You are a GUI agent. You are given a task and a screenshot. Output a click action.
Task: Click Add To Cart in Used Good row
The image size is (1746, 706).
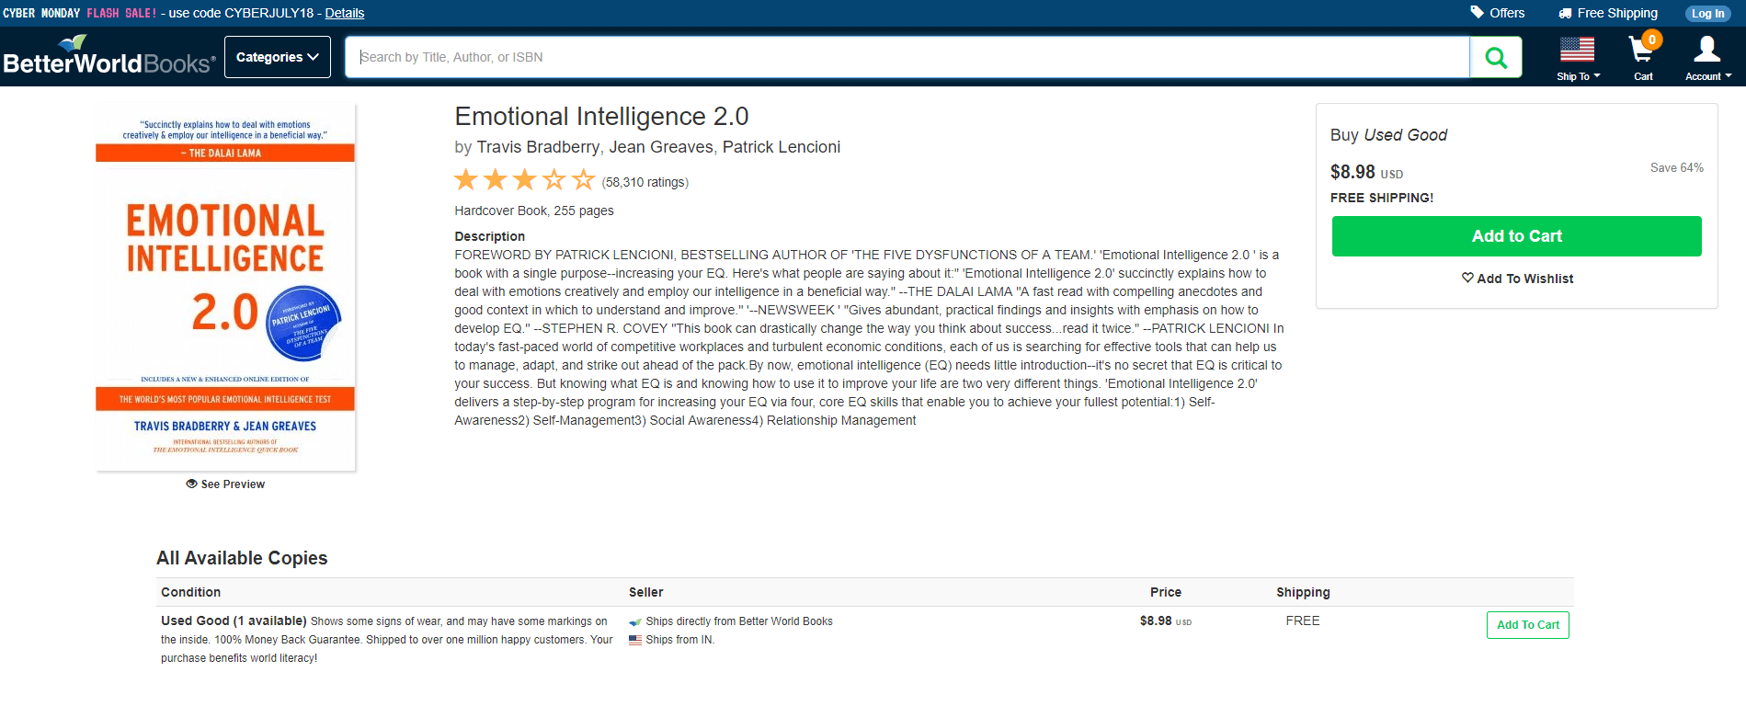[1528, 625]
